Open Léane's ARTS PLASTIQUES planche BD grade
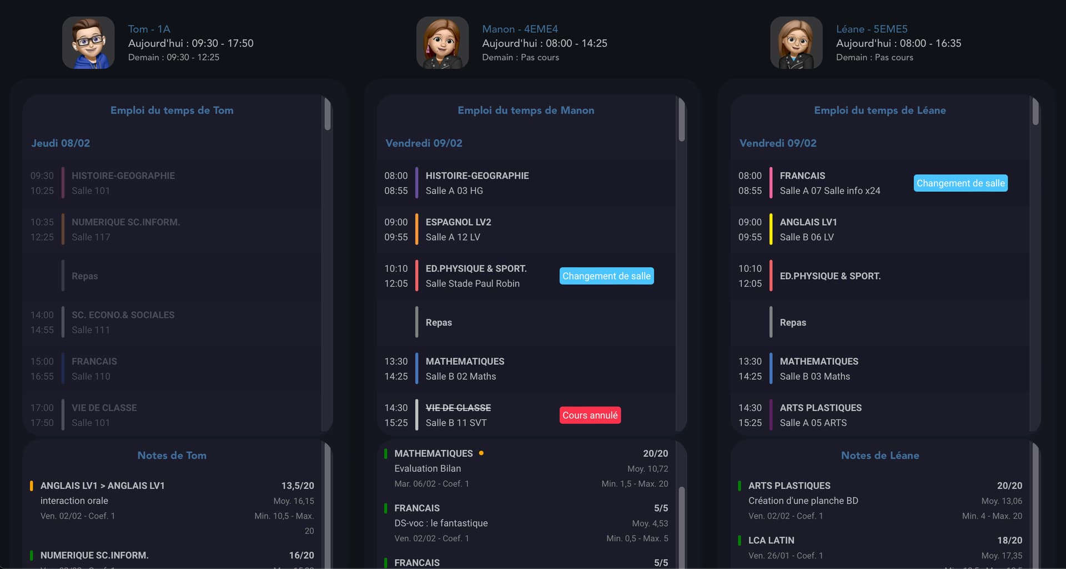Image resolution: width=1066 pixels, height=569 pixels. tap(880, 500)
